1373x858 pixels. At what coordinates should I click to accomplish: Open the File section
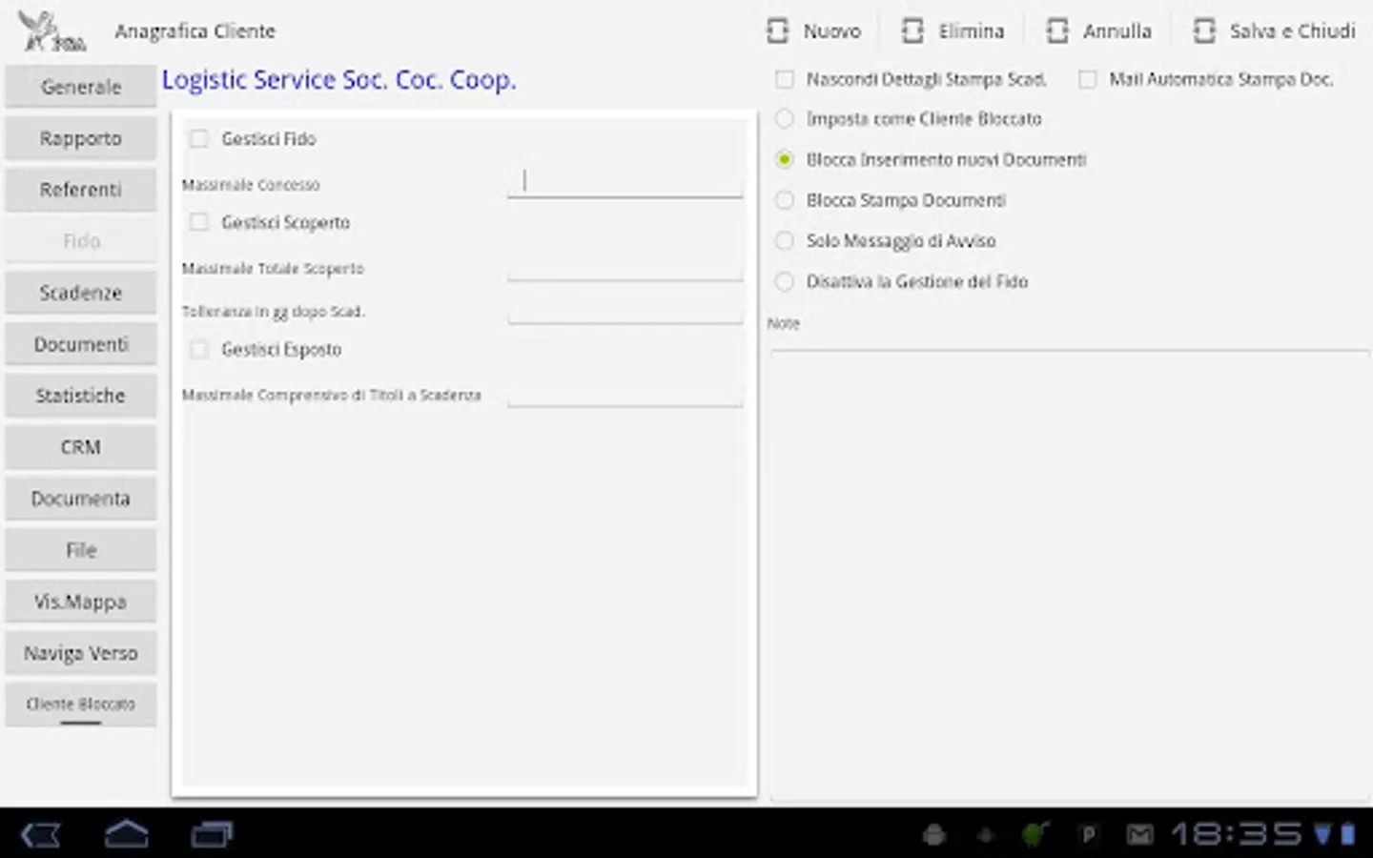tap(81, 550)
